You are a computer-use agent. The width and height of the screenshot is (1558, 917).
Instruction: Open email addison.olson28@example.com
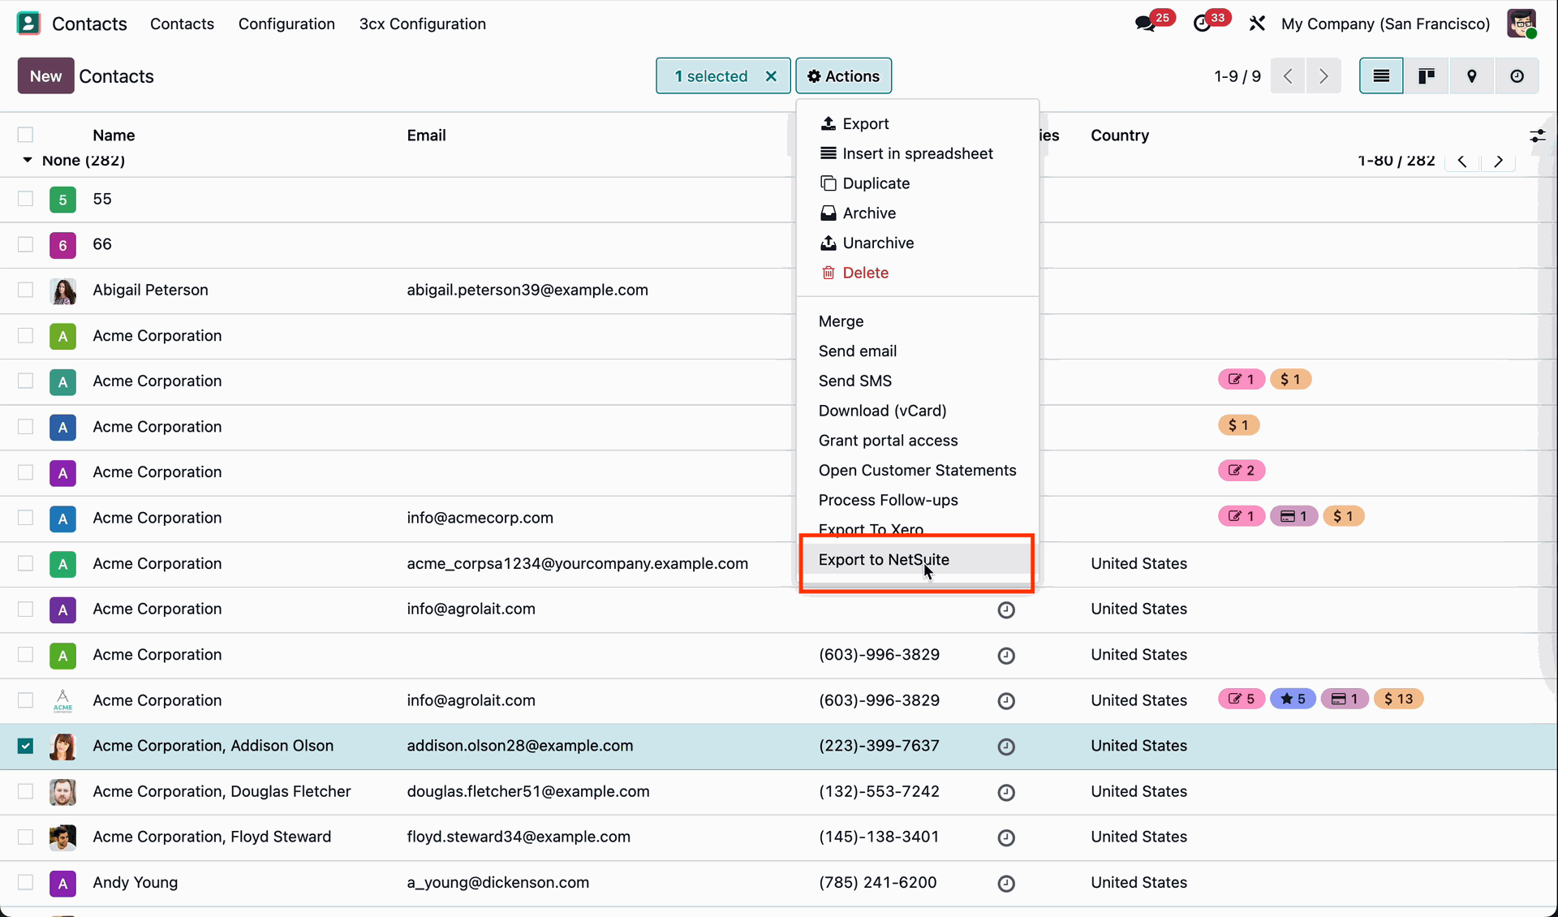pyautogui.click(x=520, y=746)
